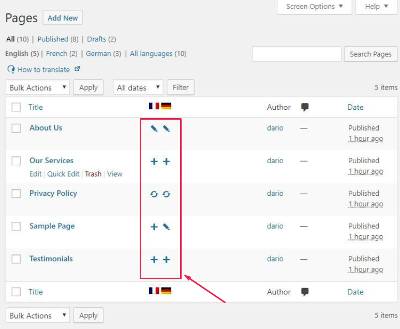
Task: Open the top Bulk Actions dropdown
Action: pyautogui.click(x=37, y=88)
